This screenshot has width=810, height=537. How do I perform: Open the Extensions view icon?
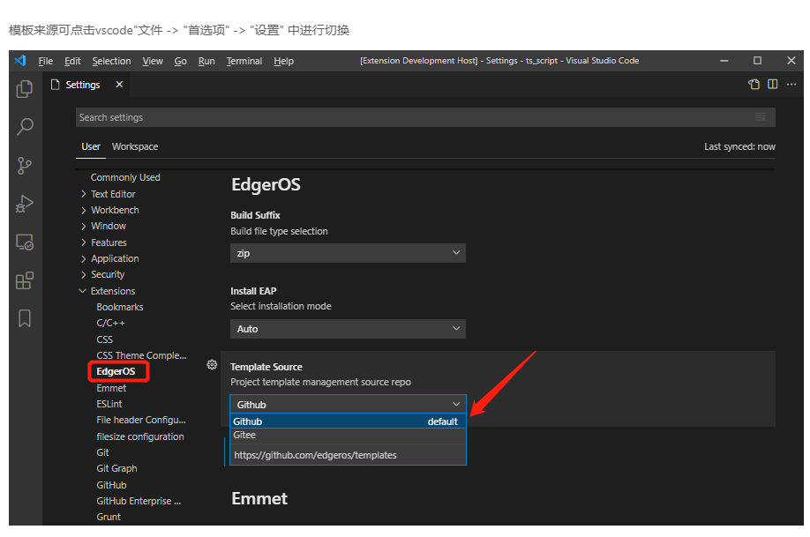tap(25, 281)
